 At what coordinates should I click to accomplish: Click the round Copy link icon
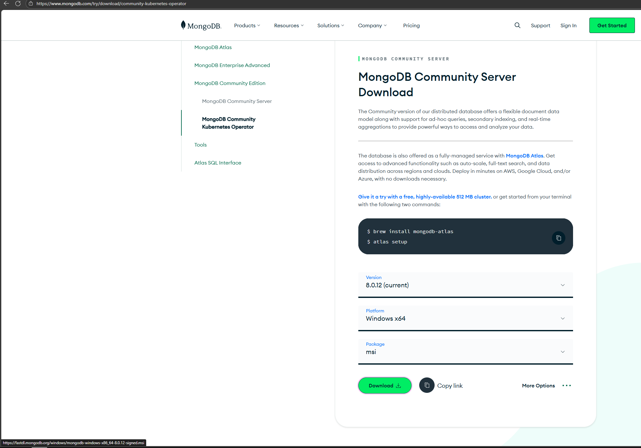click(x=427, y=385)
